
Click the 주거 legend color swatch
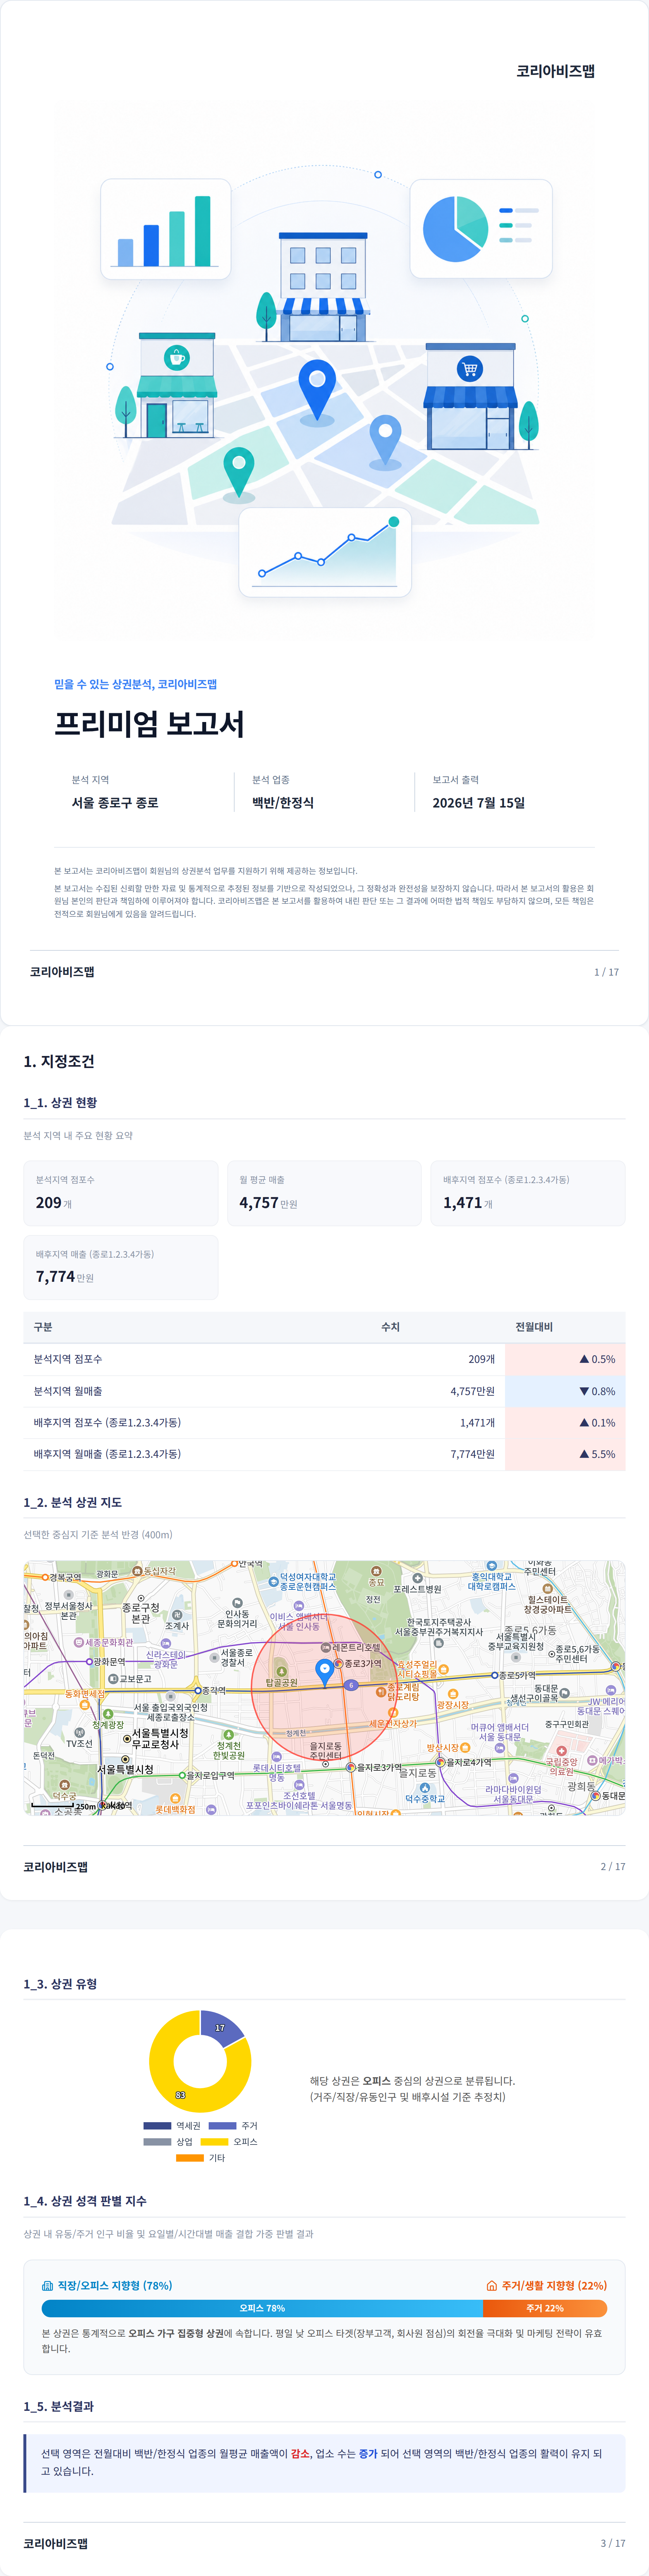pos(222,2126)
